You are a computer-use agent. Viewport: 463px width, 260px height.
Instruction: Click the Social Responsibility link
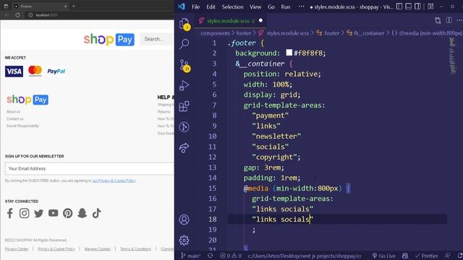click(22, 126)
